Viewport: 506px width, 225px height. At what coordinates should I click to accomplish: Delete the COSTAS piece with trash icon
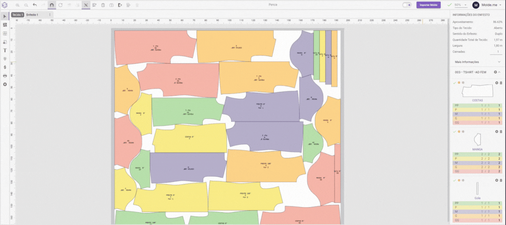(x=501, y=83)
